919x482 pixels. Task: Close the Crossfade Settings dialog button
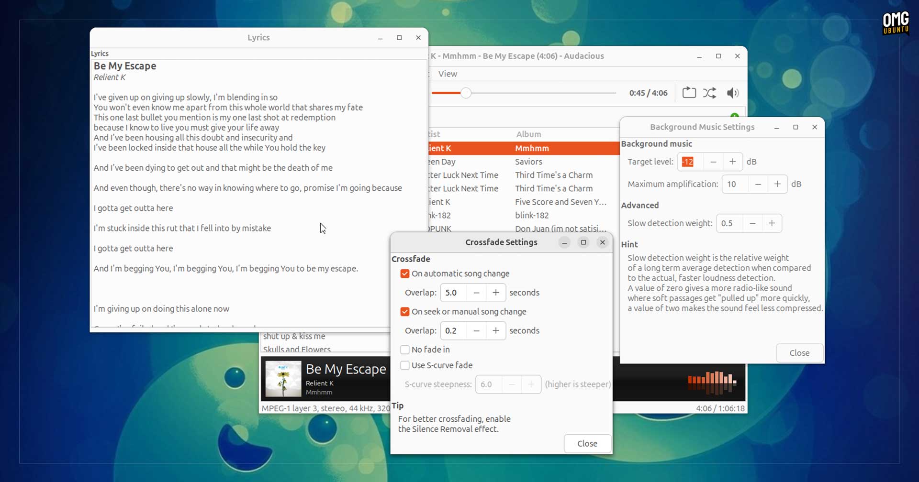[x=587, y=443]
